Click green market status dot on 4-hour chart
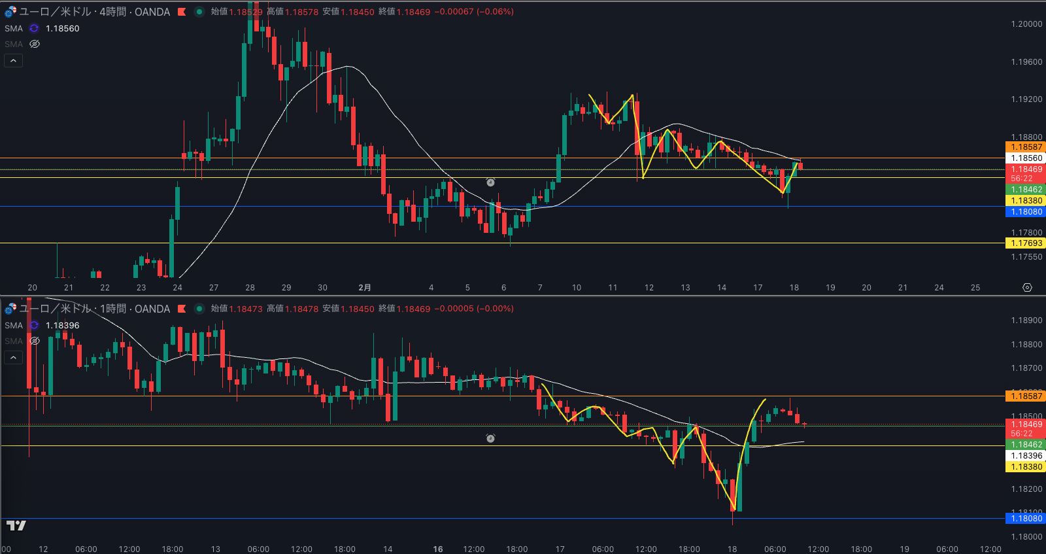Image resolution: width=1046 pixels, height=554 pixels. (199, 12)
